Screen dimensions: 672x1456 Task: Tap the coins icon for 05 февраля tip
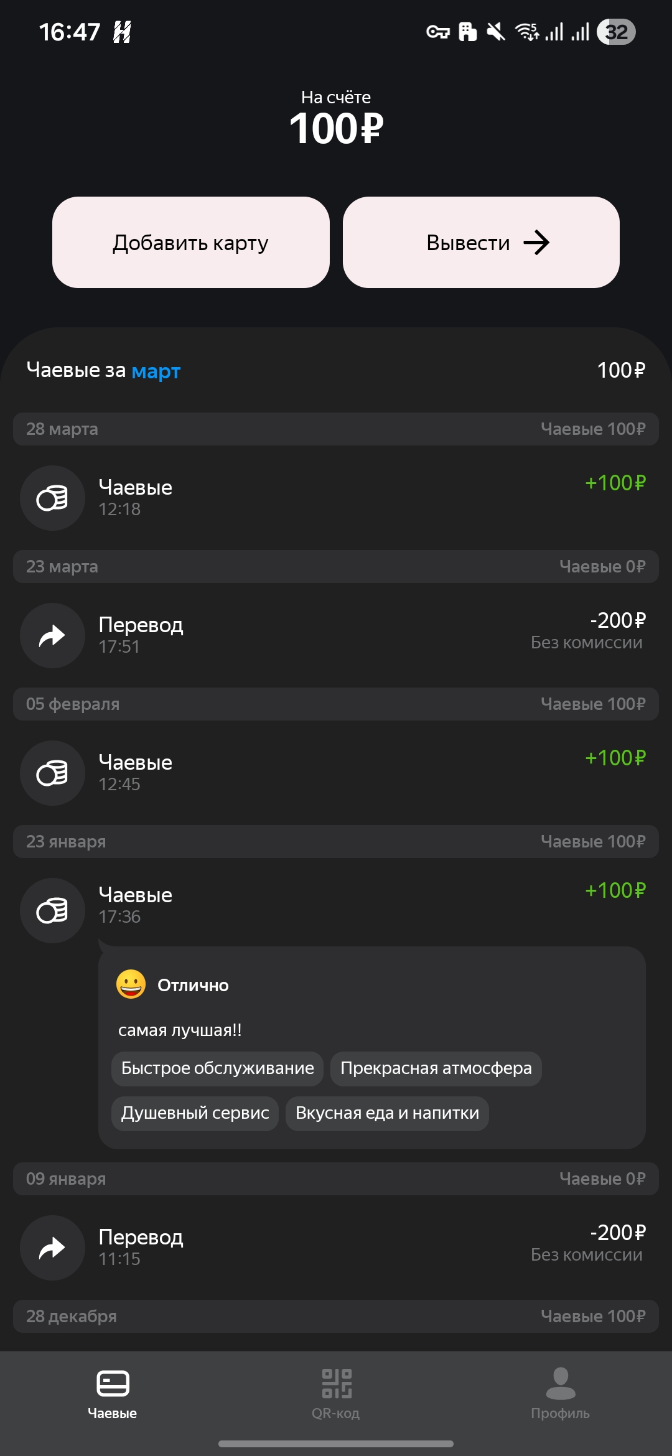(x=52, y=773)
